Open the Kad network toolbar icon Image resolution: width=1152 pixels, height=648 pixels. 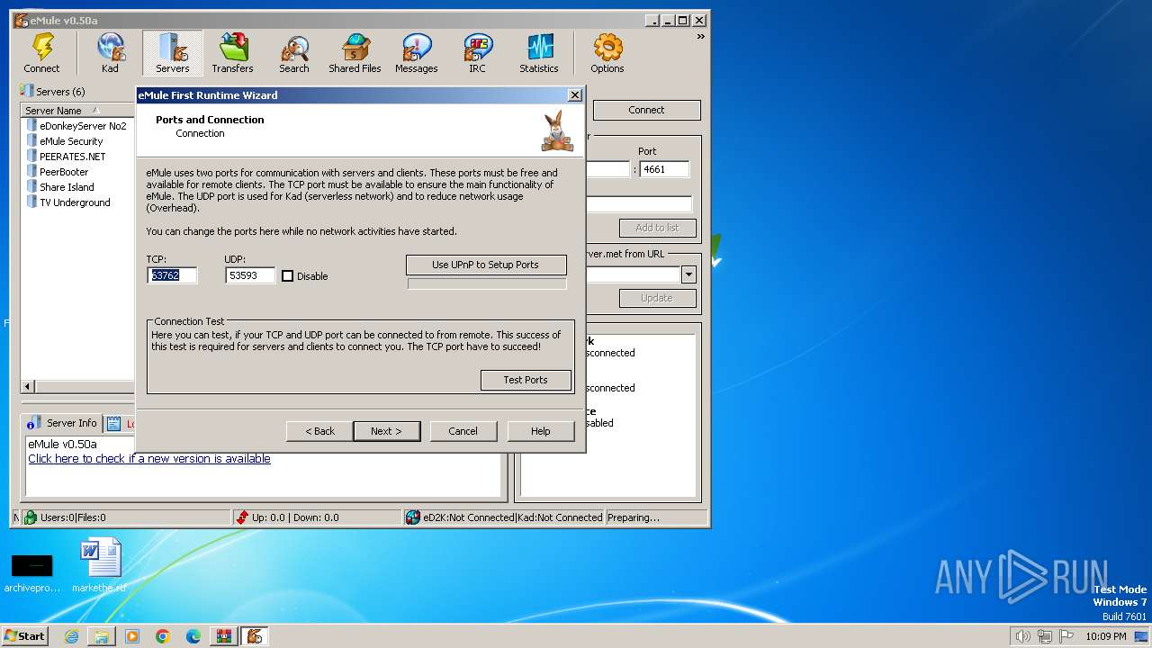point(110,53)
